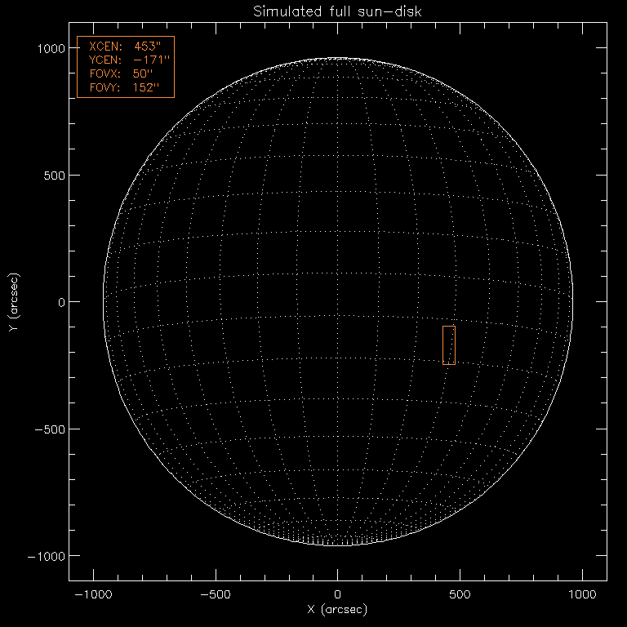Click the Y-axis tick label 1000
Image resolution: width=627 pixels, height=627 pixels.
tap(49, 48)
